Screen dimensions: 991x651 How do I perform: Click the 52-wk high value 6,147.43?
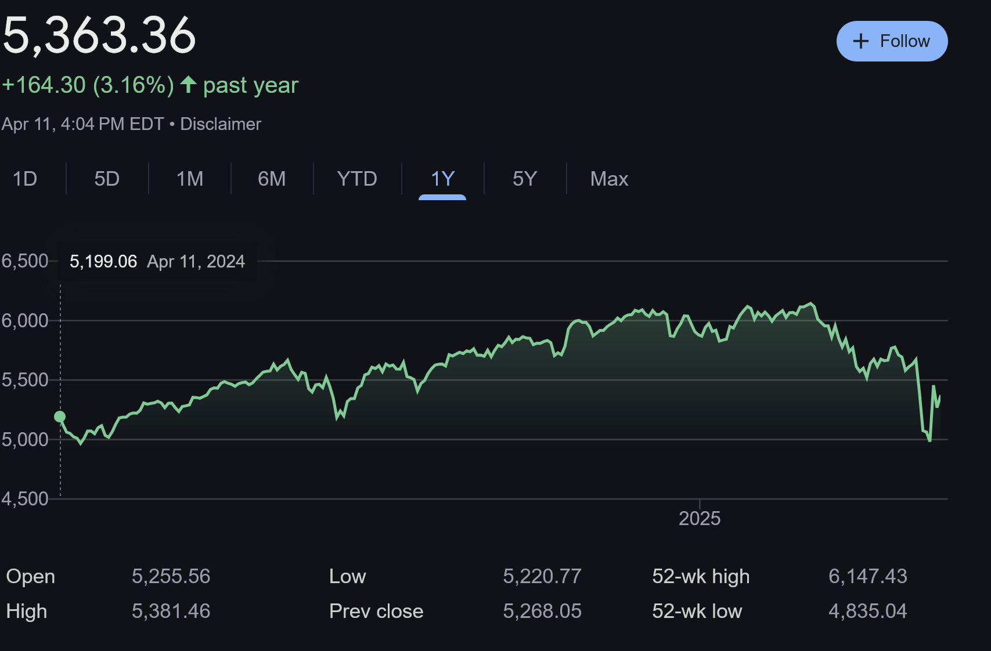[x=867, y=576]
